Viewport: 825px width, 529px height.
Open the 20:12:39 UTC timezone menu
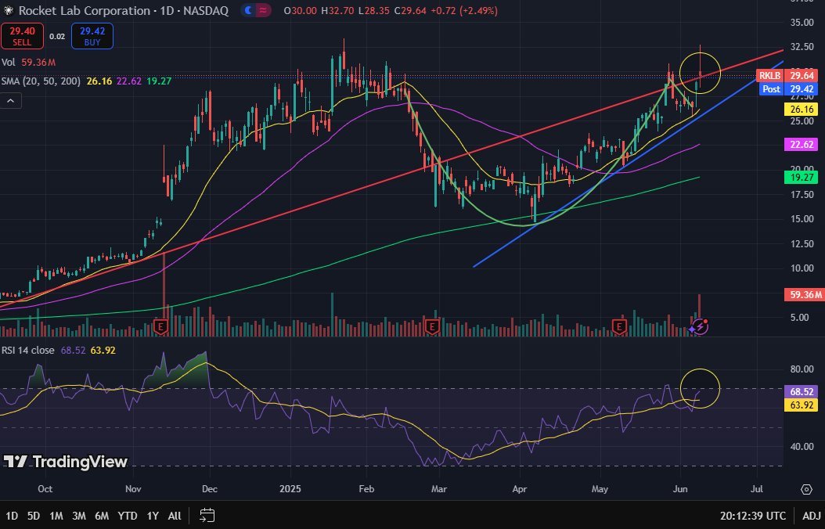pyautogui.click(x=753, y=516)
